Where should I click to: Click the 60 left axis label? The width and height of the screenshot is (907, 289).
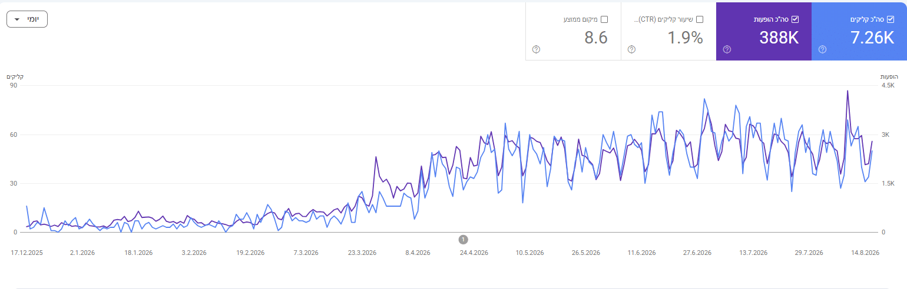[13, 135]
